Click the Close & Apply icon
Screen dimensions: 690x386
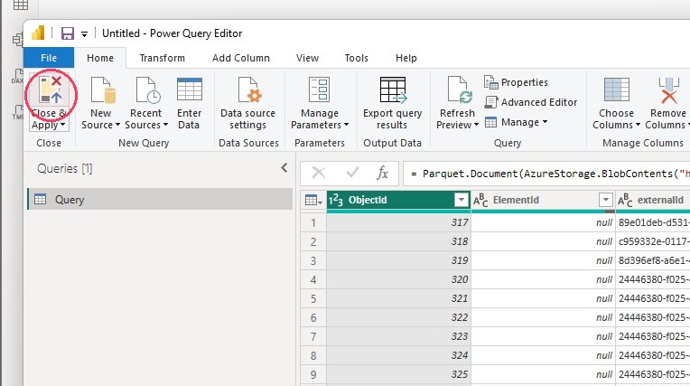pyautogui.click(x=51, y=89)
